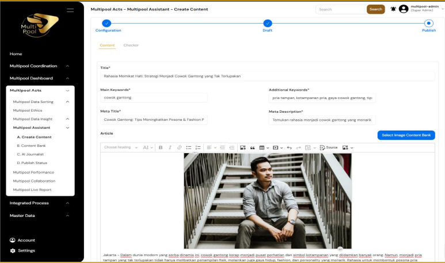Viewport: 445px width, 263px height.
Task: Switch editor to Source view
Action: [x=329, y=147]
